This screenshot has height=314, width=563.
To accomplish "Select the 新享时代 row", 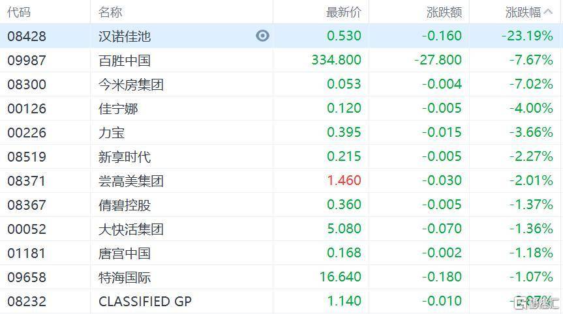I will tap(125, 156).
